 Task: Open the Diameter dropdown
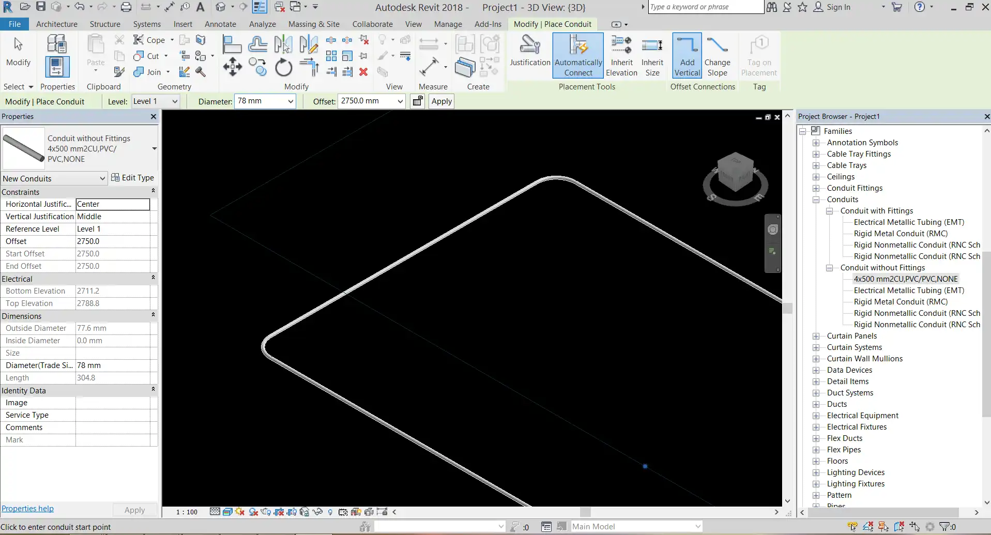click(x=291, y=101)
